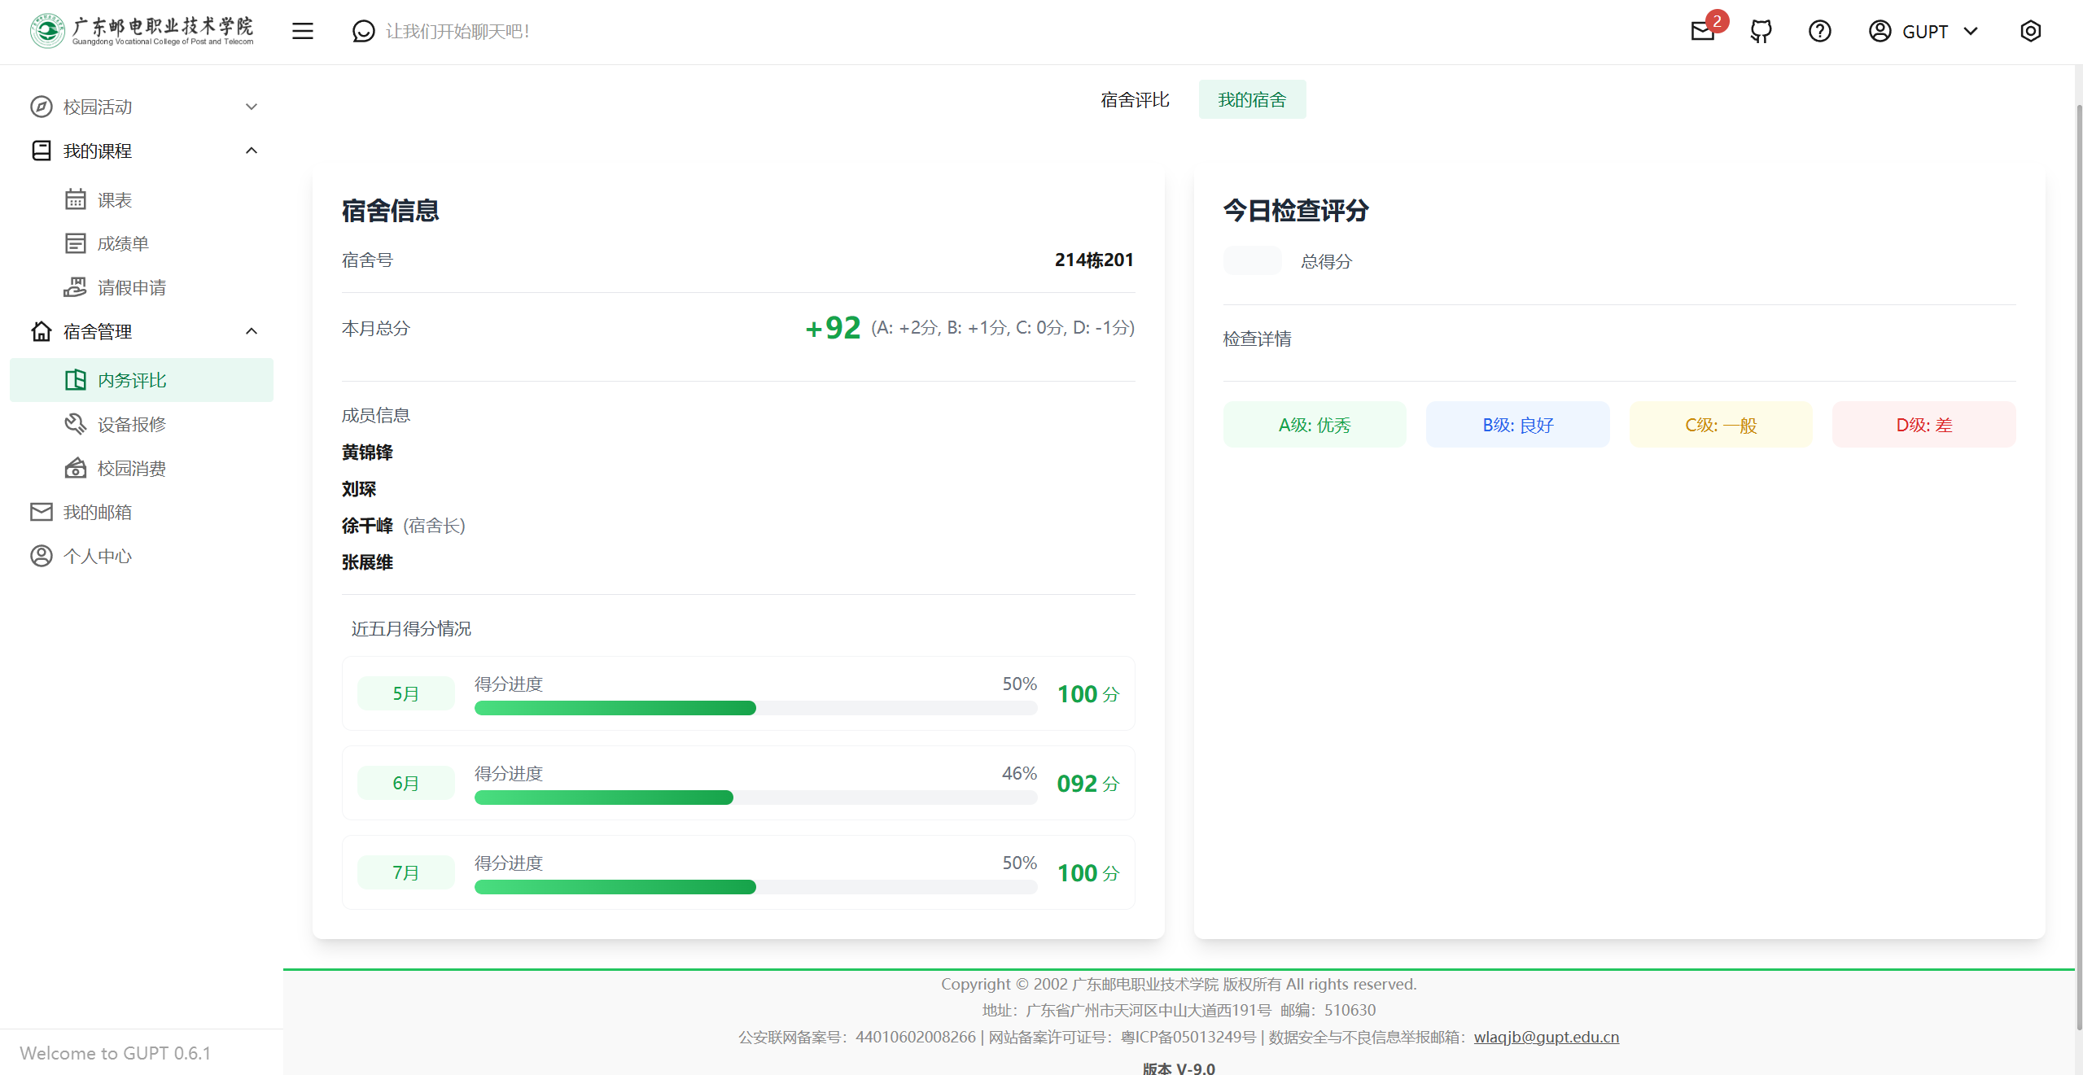The width and height of the screenshot is (2083, 1075).
Task: Switch to the 宿舍评比 tab
Action: (1135, 100)
